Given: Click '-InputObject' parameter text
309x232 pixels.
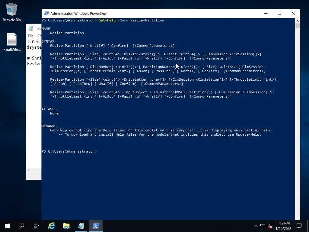Looking at the screenshot, I should 134,92.
